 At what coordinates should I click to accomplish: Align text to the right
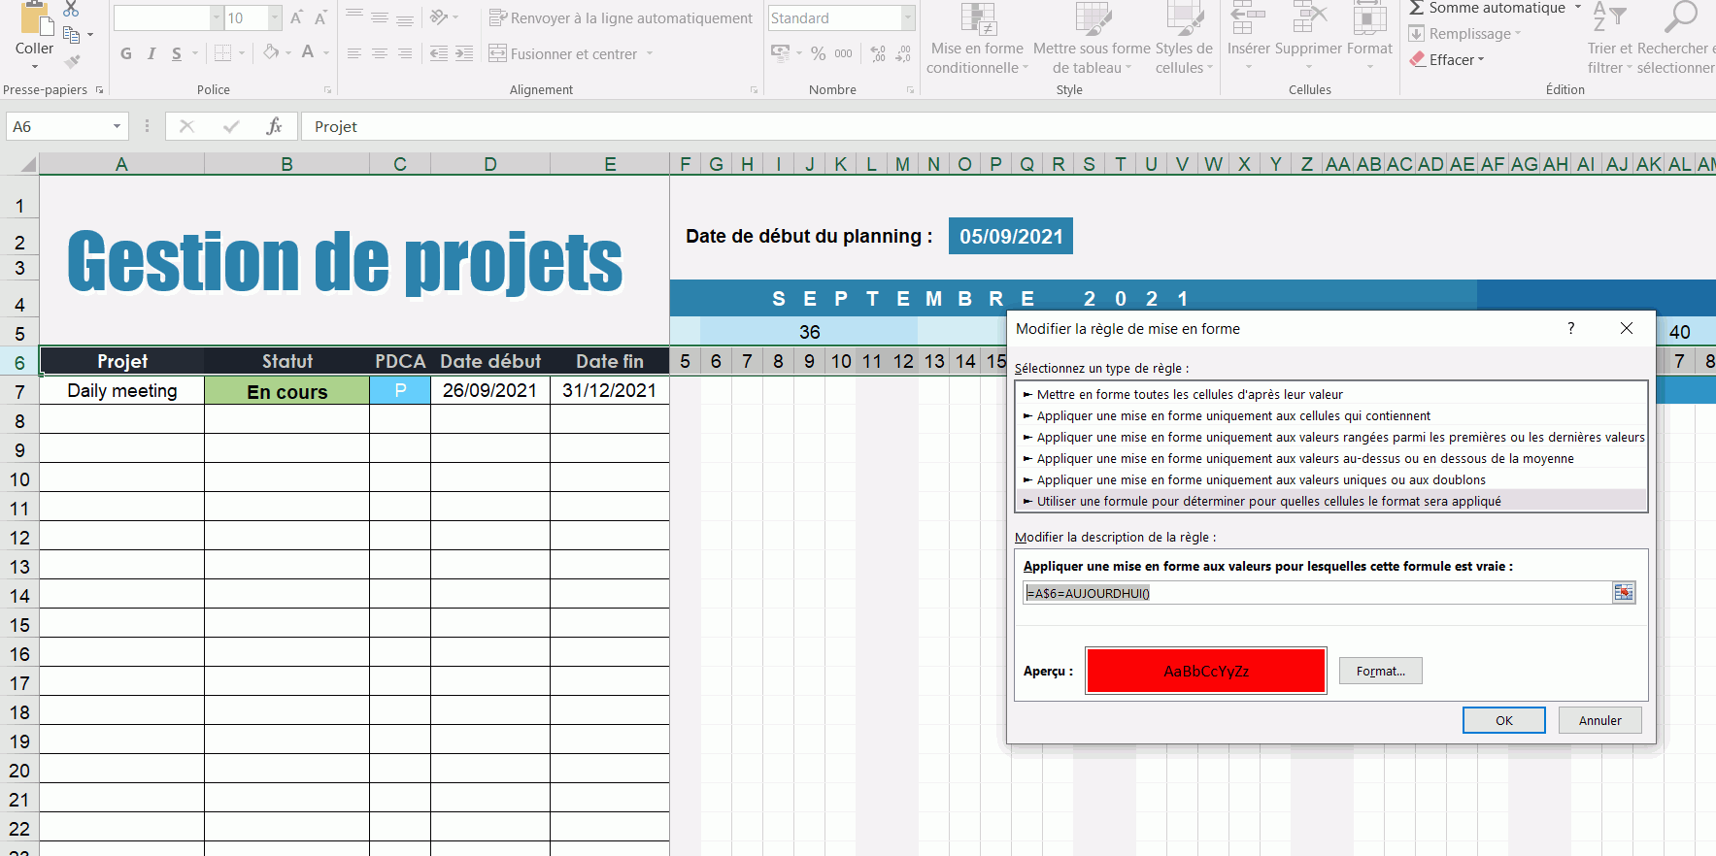[405, 53]
